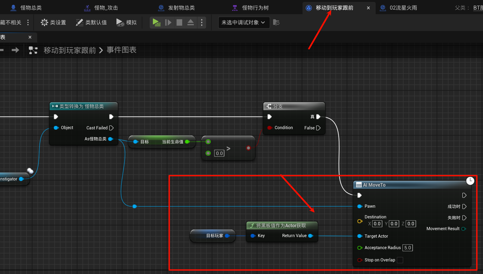Open 类设置 class settings

tap(53, 22)
